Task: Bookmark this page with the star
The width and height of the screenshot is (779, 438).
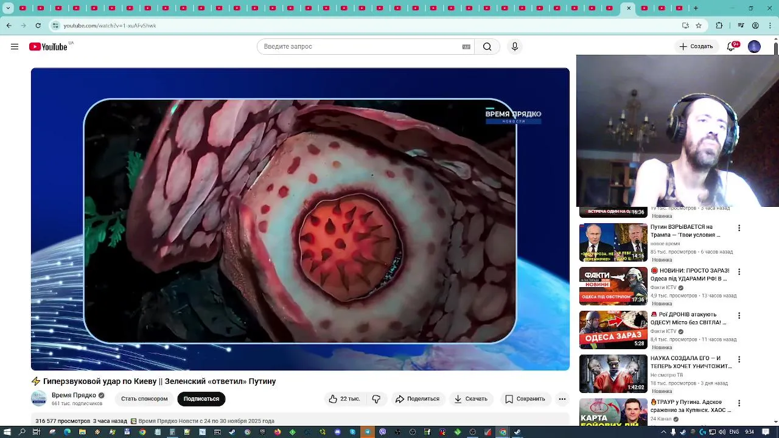Action: [x=699, y=26]
